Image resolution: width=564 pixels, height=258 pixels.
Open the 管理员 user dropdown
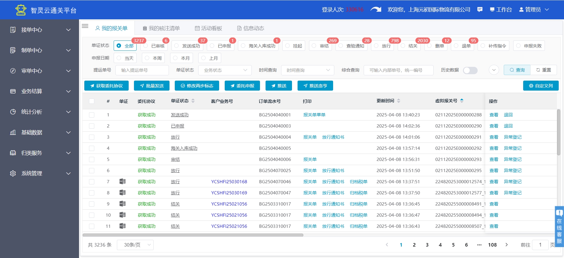point(534,10)
